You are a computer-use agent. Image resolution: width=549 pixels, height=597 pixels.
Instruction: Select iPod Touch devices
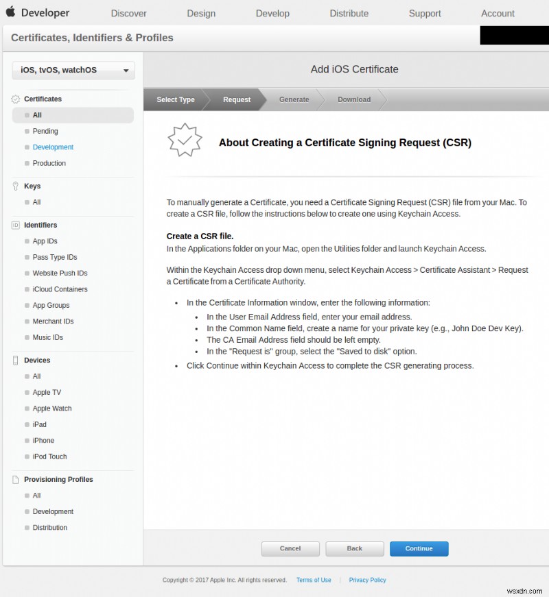point(49,456)
